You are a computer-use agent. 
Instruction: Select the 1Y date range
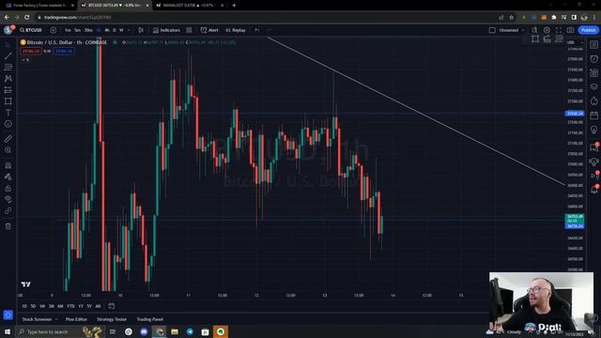point(81,306)
